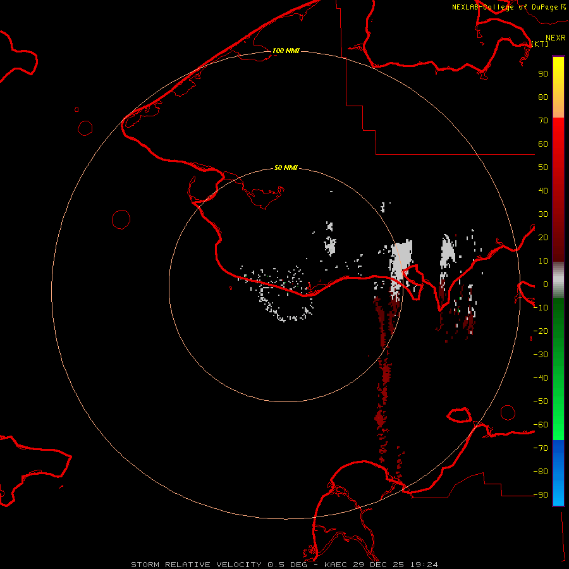Click the -20 value on the velocity scale
Image resolution: width=569 pixels, height=569 pixels.
[x=541, y=331]
